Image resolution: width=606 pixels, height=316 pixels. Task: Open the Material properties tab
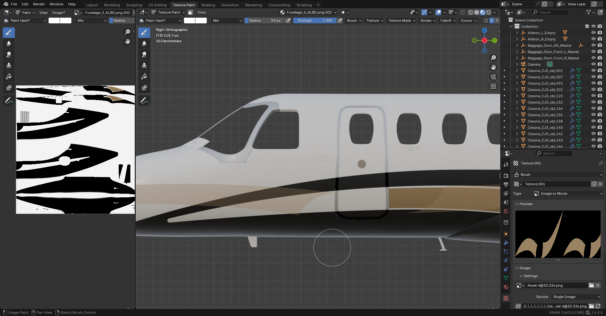click(506, 287)
